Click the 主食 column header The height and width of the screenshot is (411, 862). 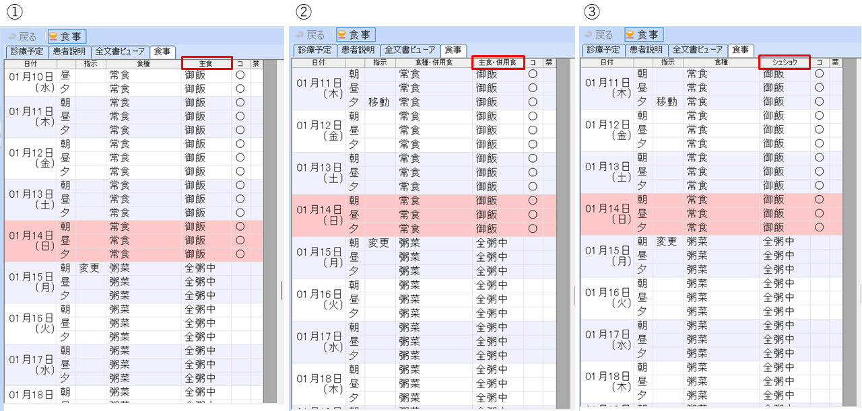coord(207,63)
